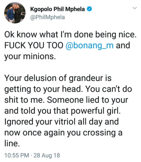Open the tweet options chevron menu
The width and height of the screenshot is (141, 162).
tap(135, 8)
